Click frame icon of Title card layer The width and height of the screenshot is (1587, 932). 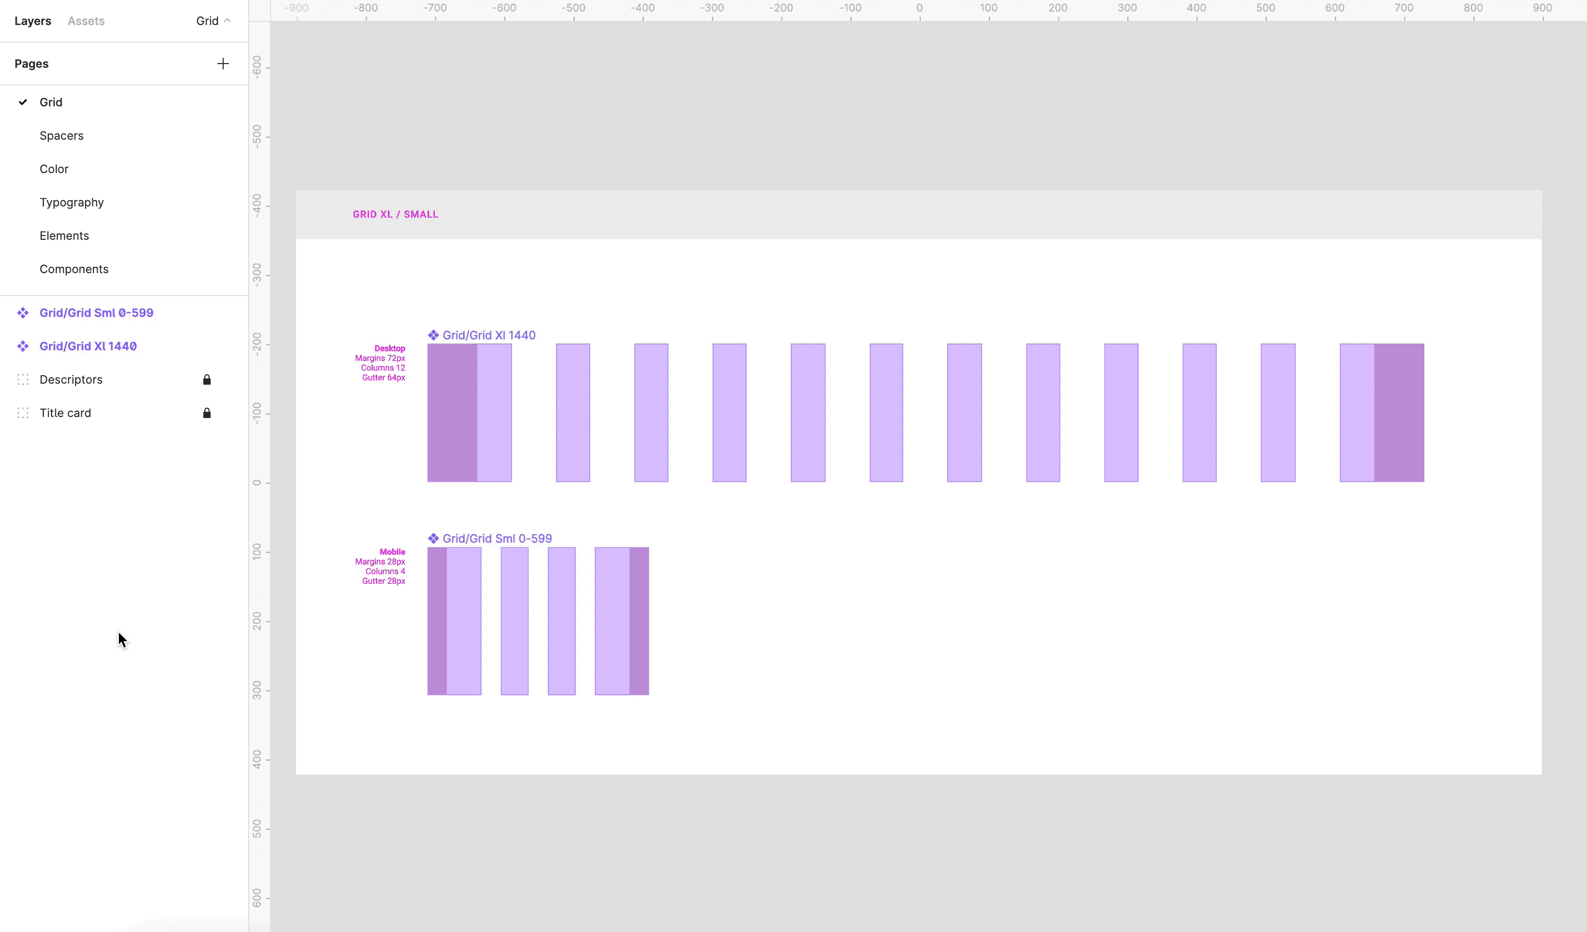click(22, 413)
